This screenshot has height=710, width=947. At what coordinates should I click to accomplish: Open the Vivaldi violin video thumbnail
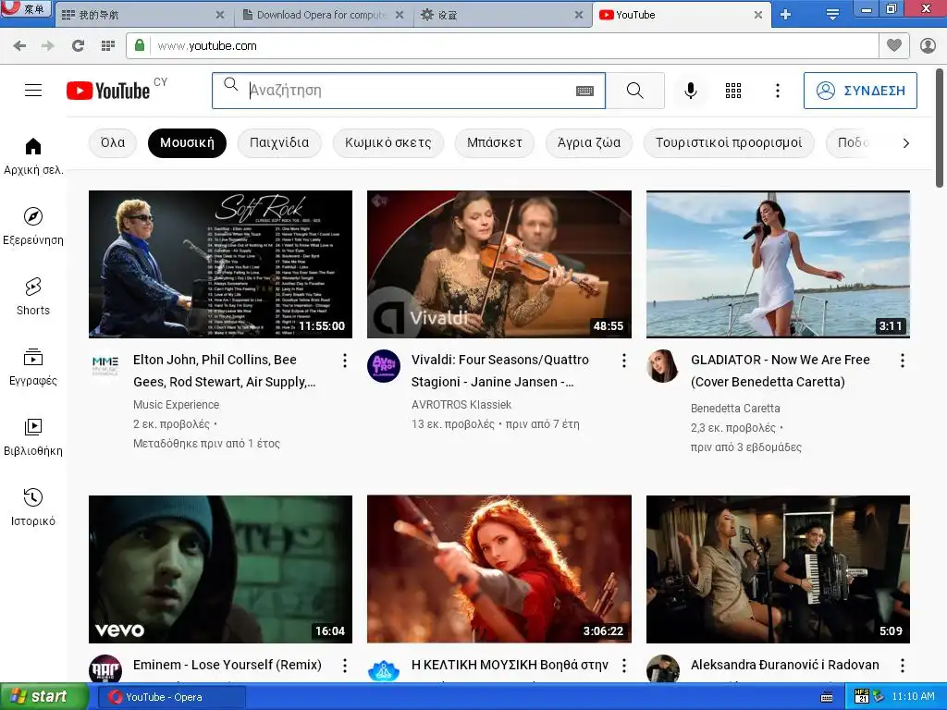(x=499, y=264)
